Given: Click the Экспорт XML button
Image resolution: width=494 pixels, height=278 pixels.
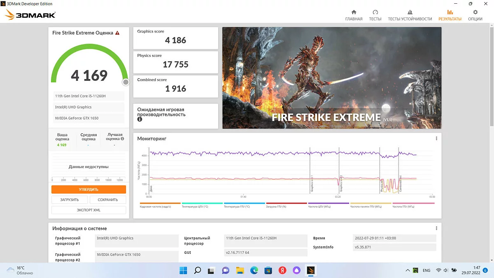Looking at the screenshot, I should (89, 210).
